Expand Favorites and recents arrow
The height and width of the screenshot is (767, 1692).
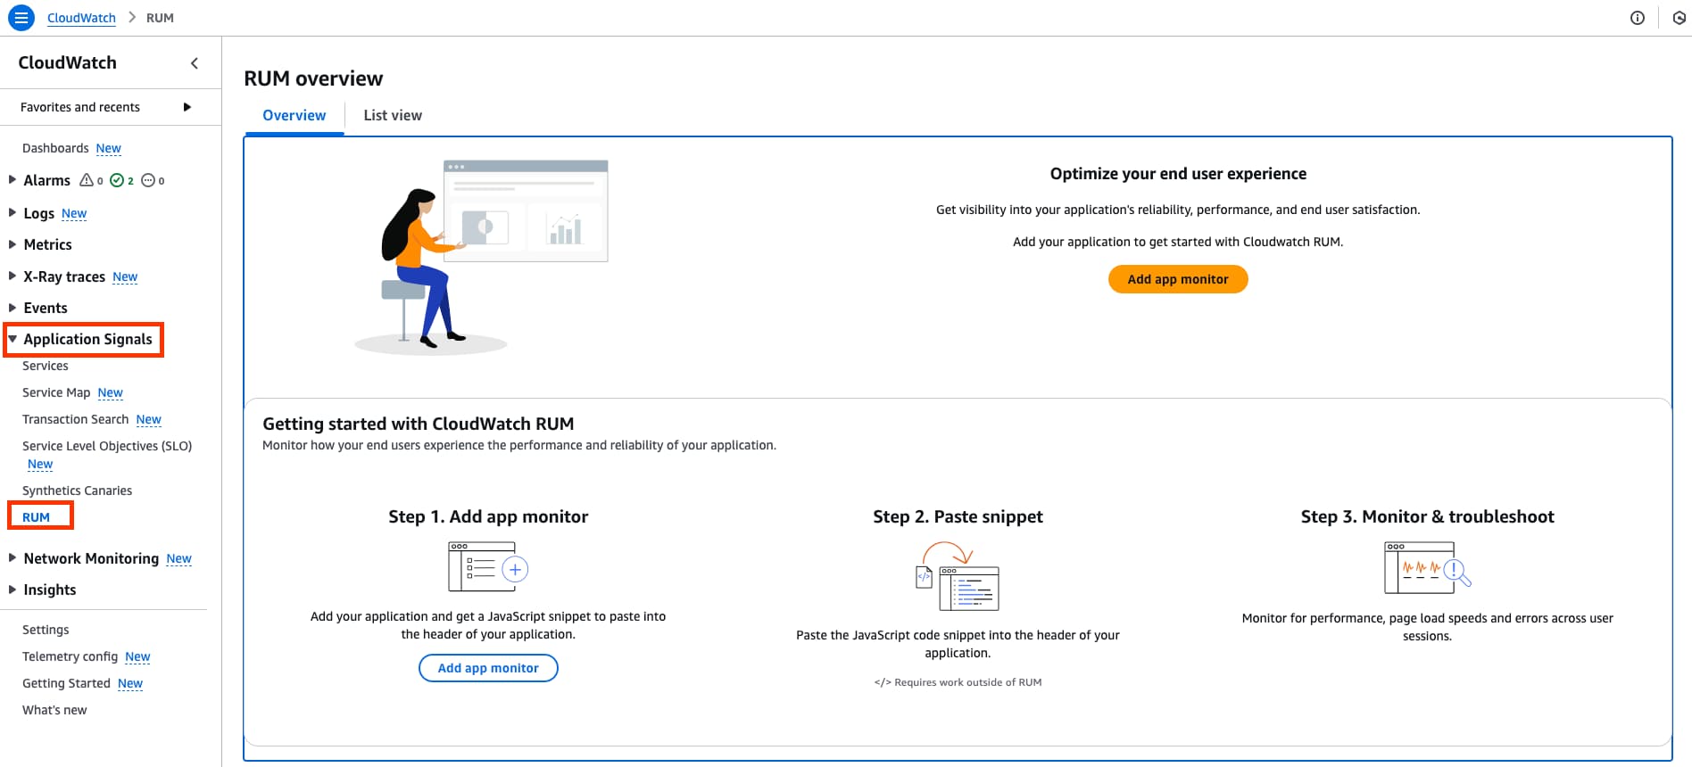(187, 107)
